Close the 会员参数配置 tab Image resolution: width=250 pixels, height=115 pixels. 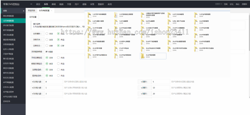(51, 11)
